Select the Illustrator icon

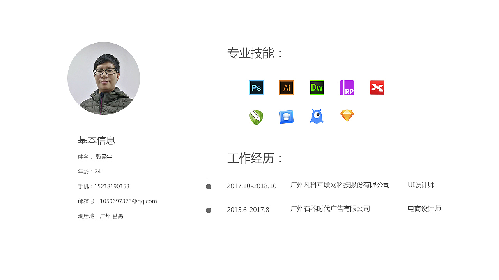point(287,88)
